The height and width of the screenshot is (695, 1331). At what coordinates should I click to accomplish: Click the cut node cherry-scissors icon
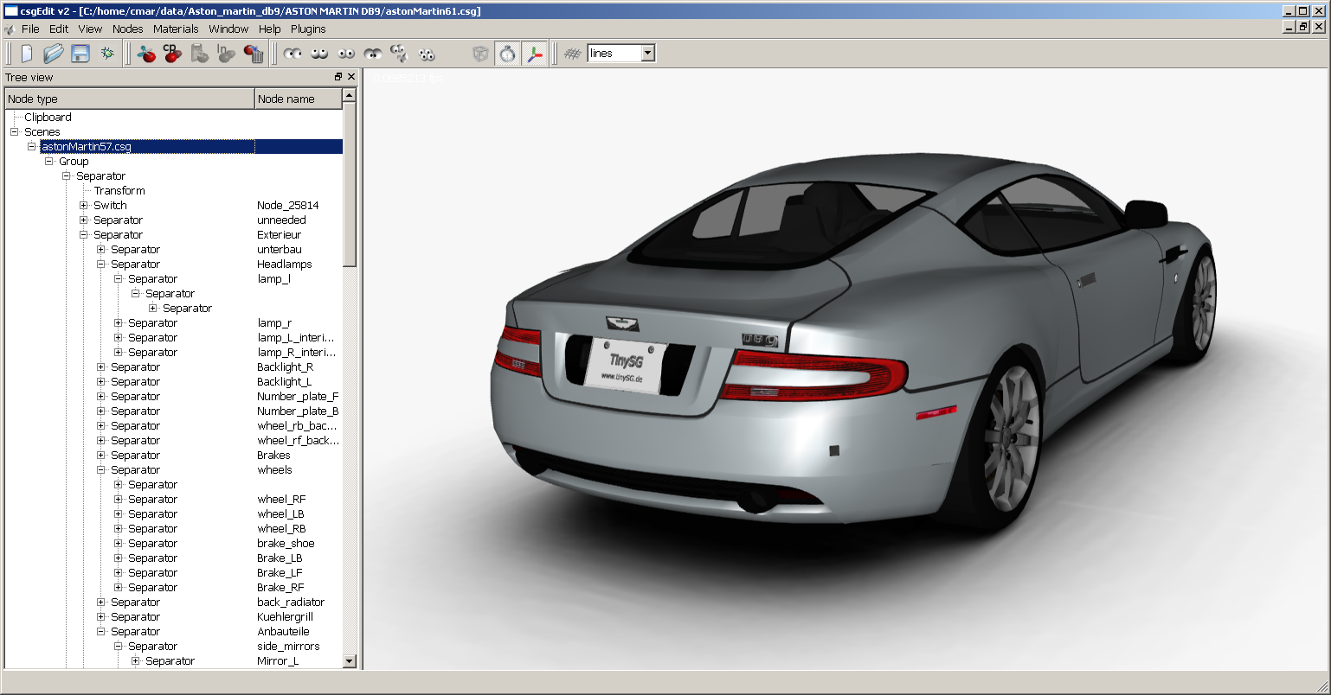coord(146,54)
